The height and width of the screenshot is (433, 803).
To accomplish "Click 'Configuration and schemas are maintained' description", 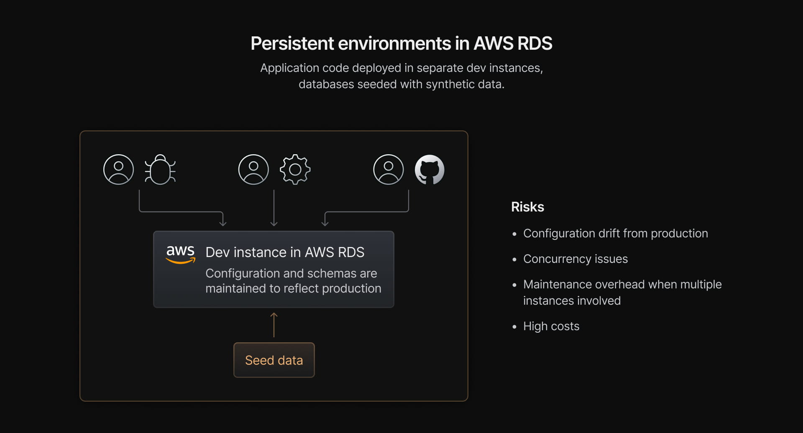I will click(x=293, y=281).
